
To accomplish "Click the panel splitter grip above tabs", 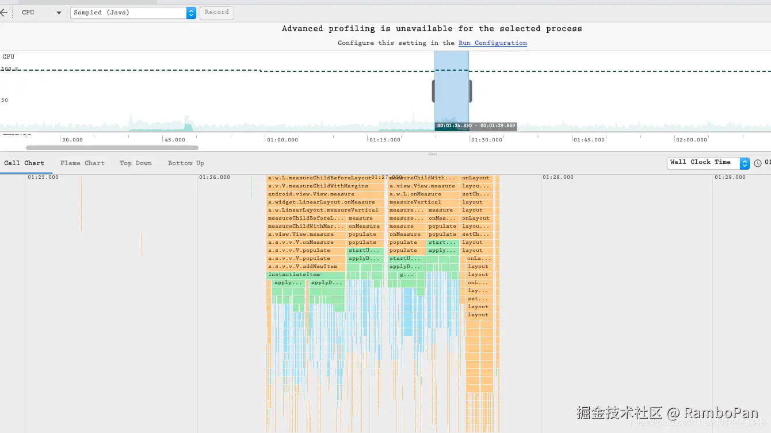I will (432, 154).
